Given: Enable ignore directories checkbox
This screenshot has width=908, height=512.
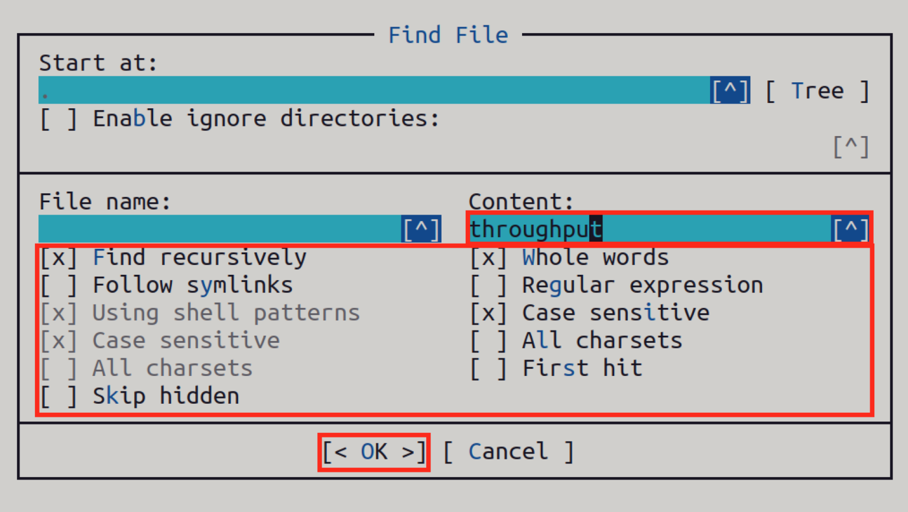Looking at the screenshot, I should coord(59,119).
